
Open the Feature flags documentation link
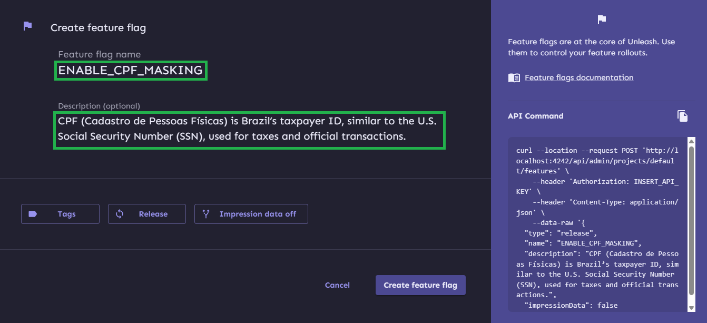click(x=578, y=77)
